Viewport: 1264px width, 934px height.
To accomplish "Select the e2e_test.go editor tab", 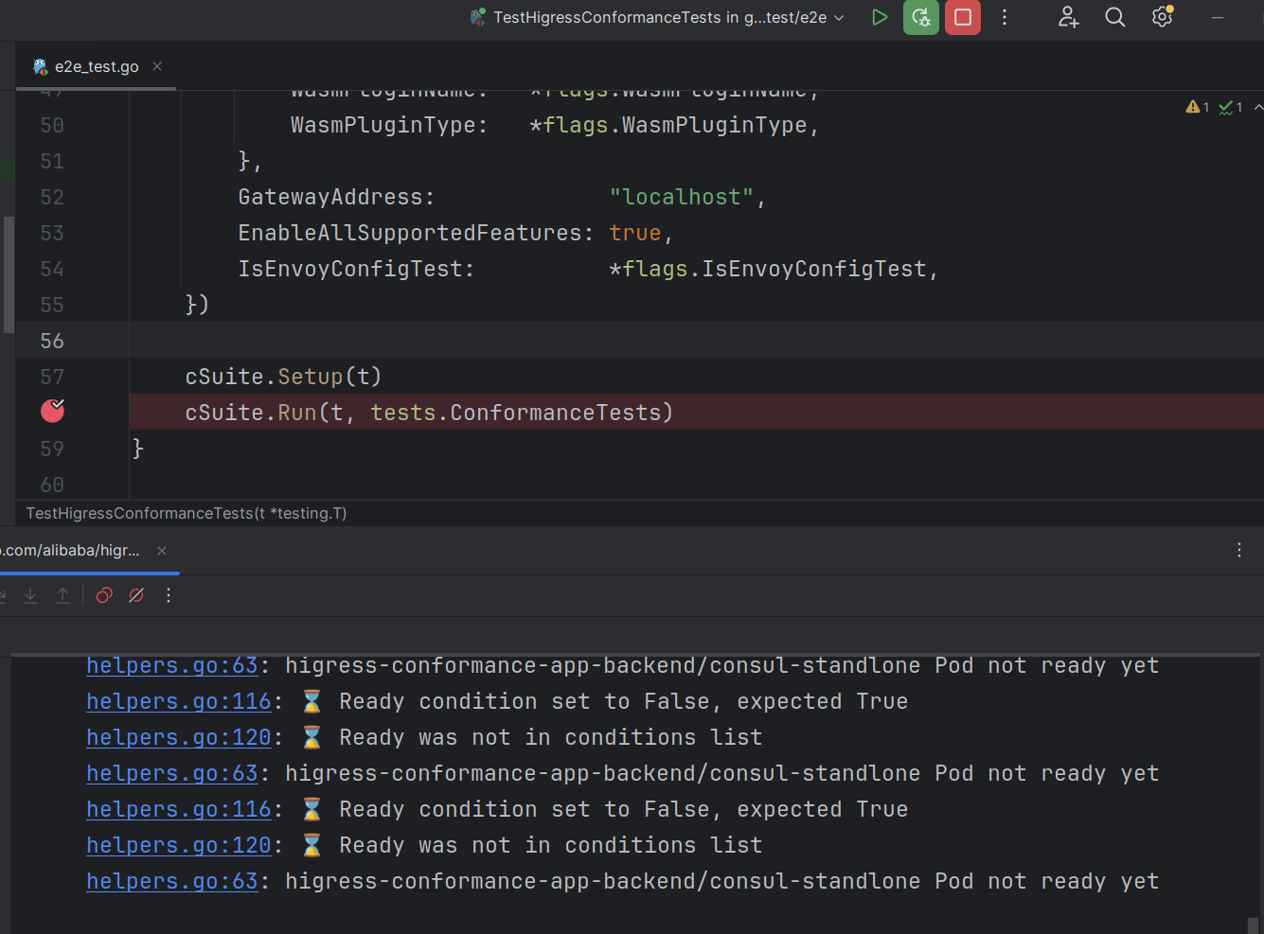I will click(x=96, y=66).
